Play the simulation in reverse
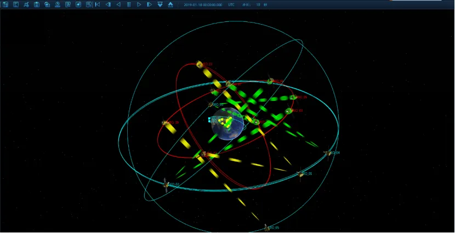455x233 pixels. (118, 4)
